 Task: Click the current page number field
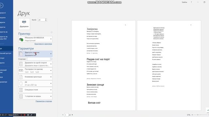[x=66, y=115]
